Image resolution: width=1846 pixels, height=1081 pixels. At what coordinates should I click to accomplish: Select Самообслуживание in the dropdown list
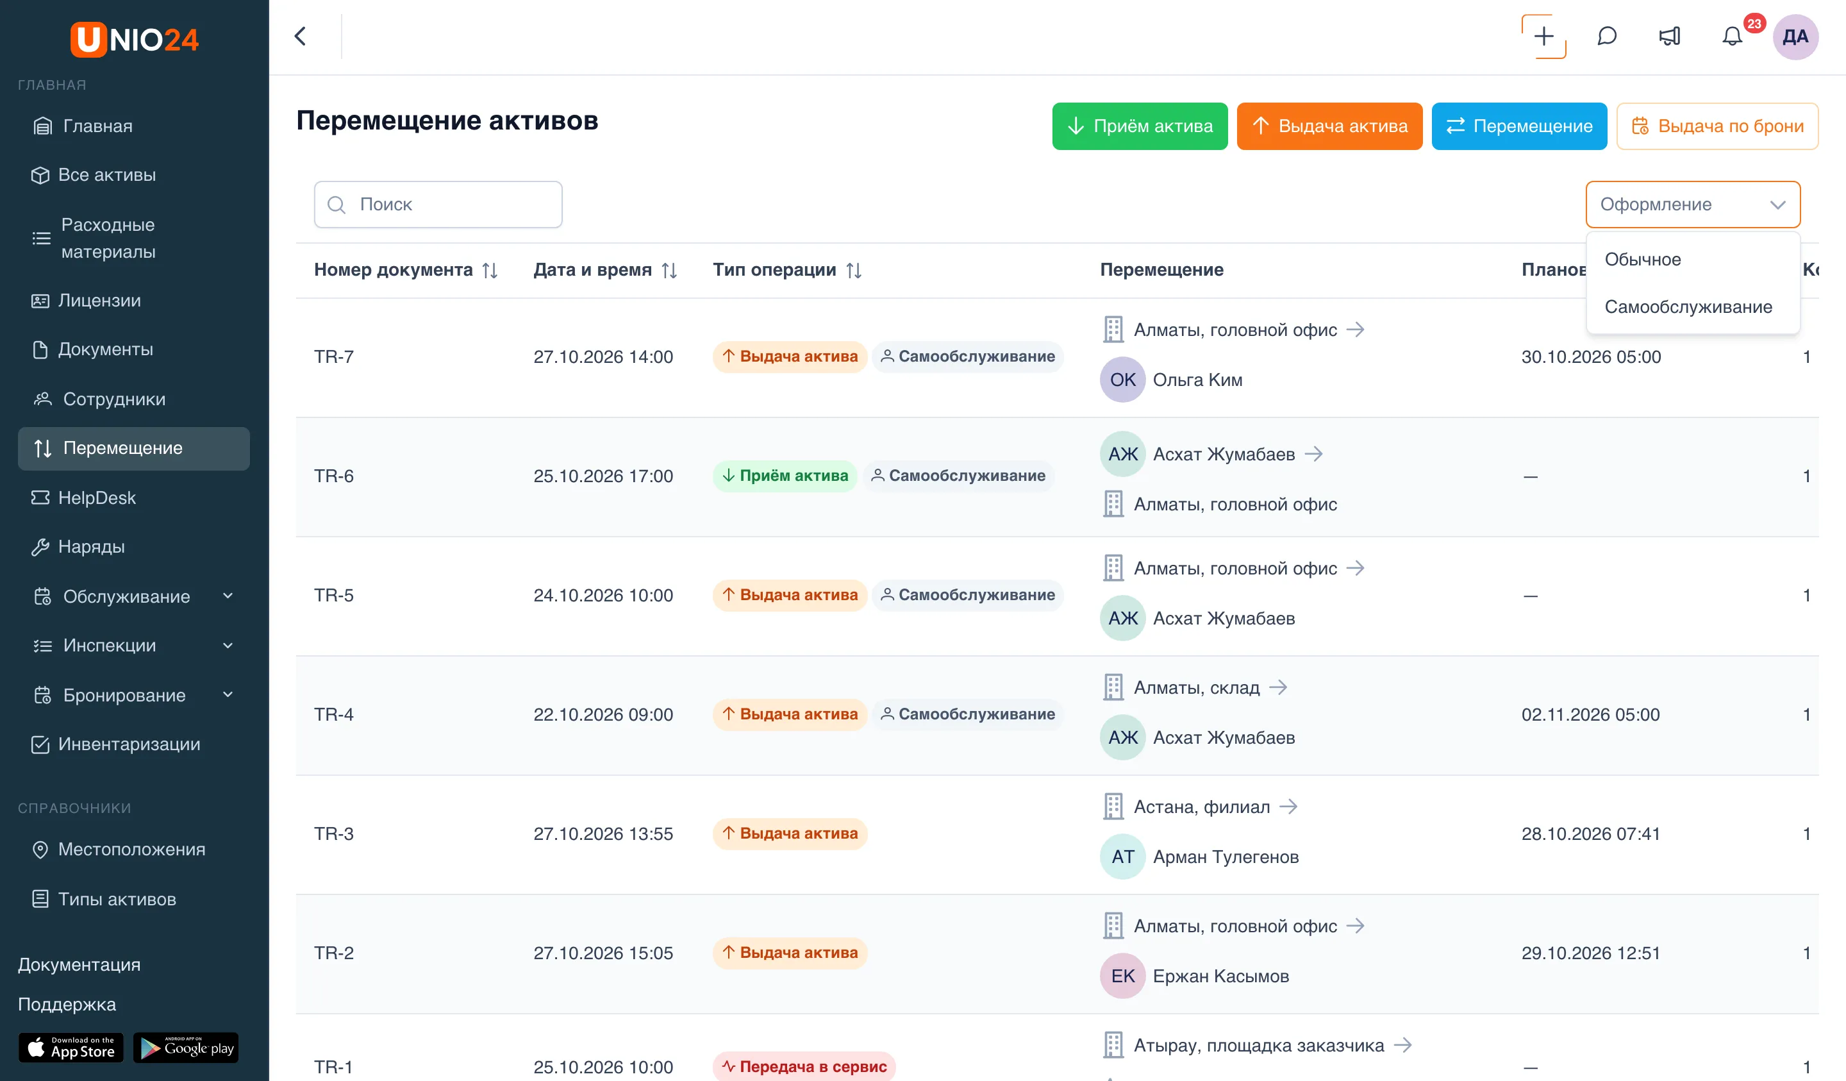point(1693,307)
